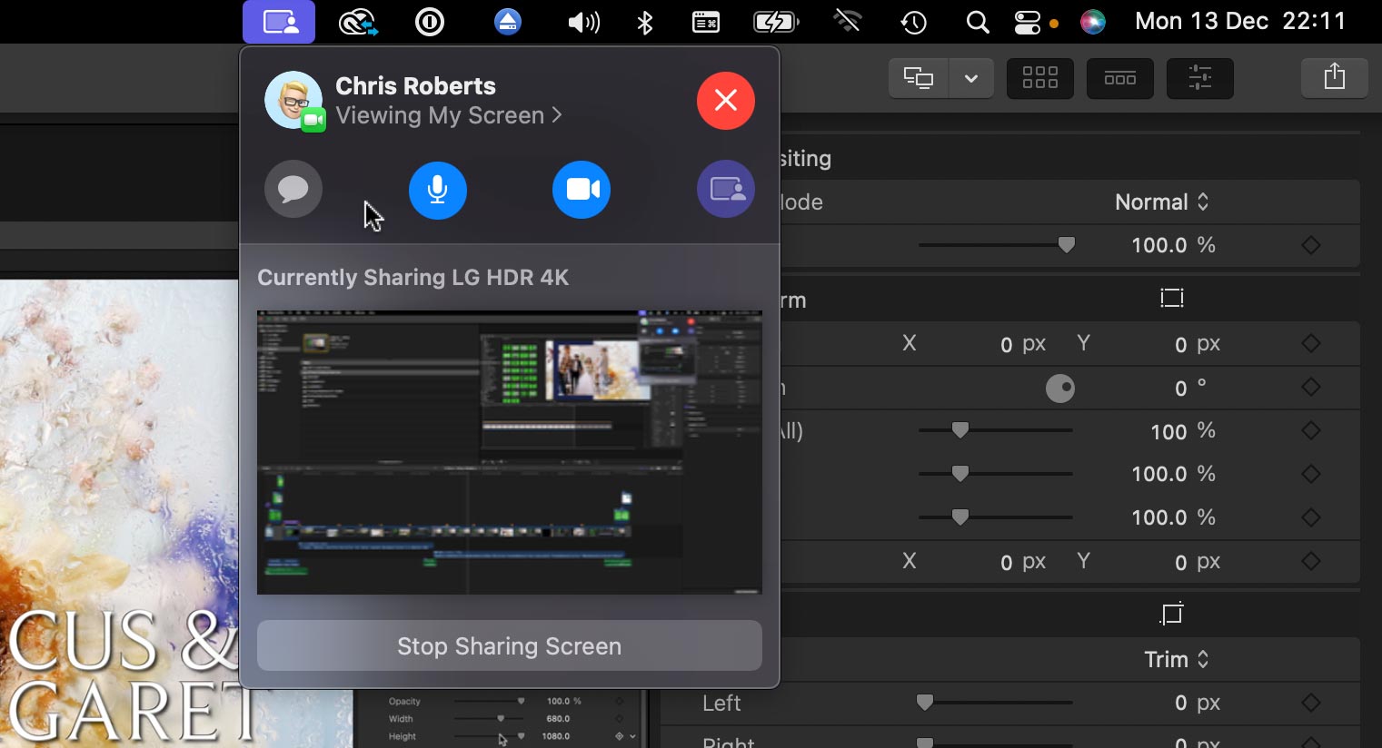Toggle the purple screen share button

click(x=726, y=189)
